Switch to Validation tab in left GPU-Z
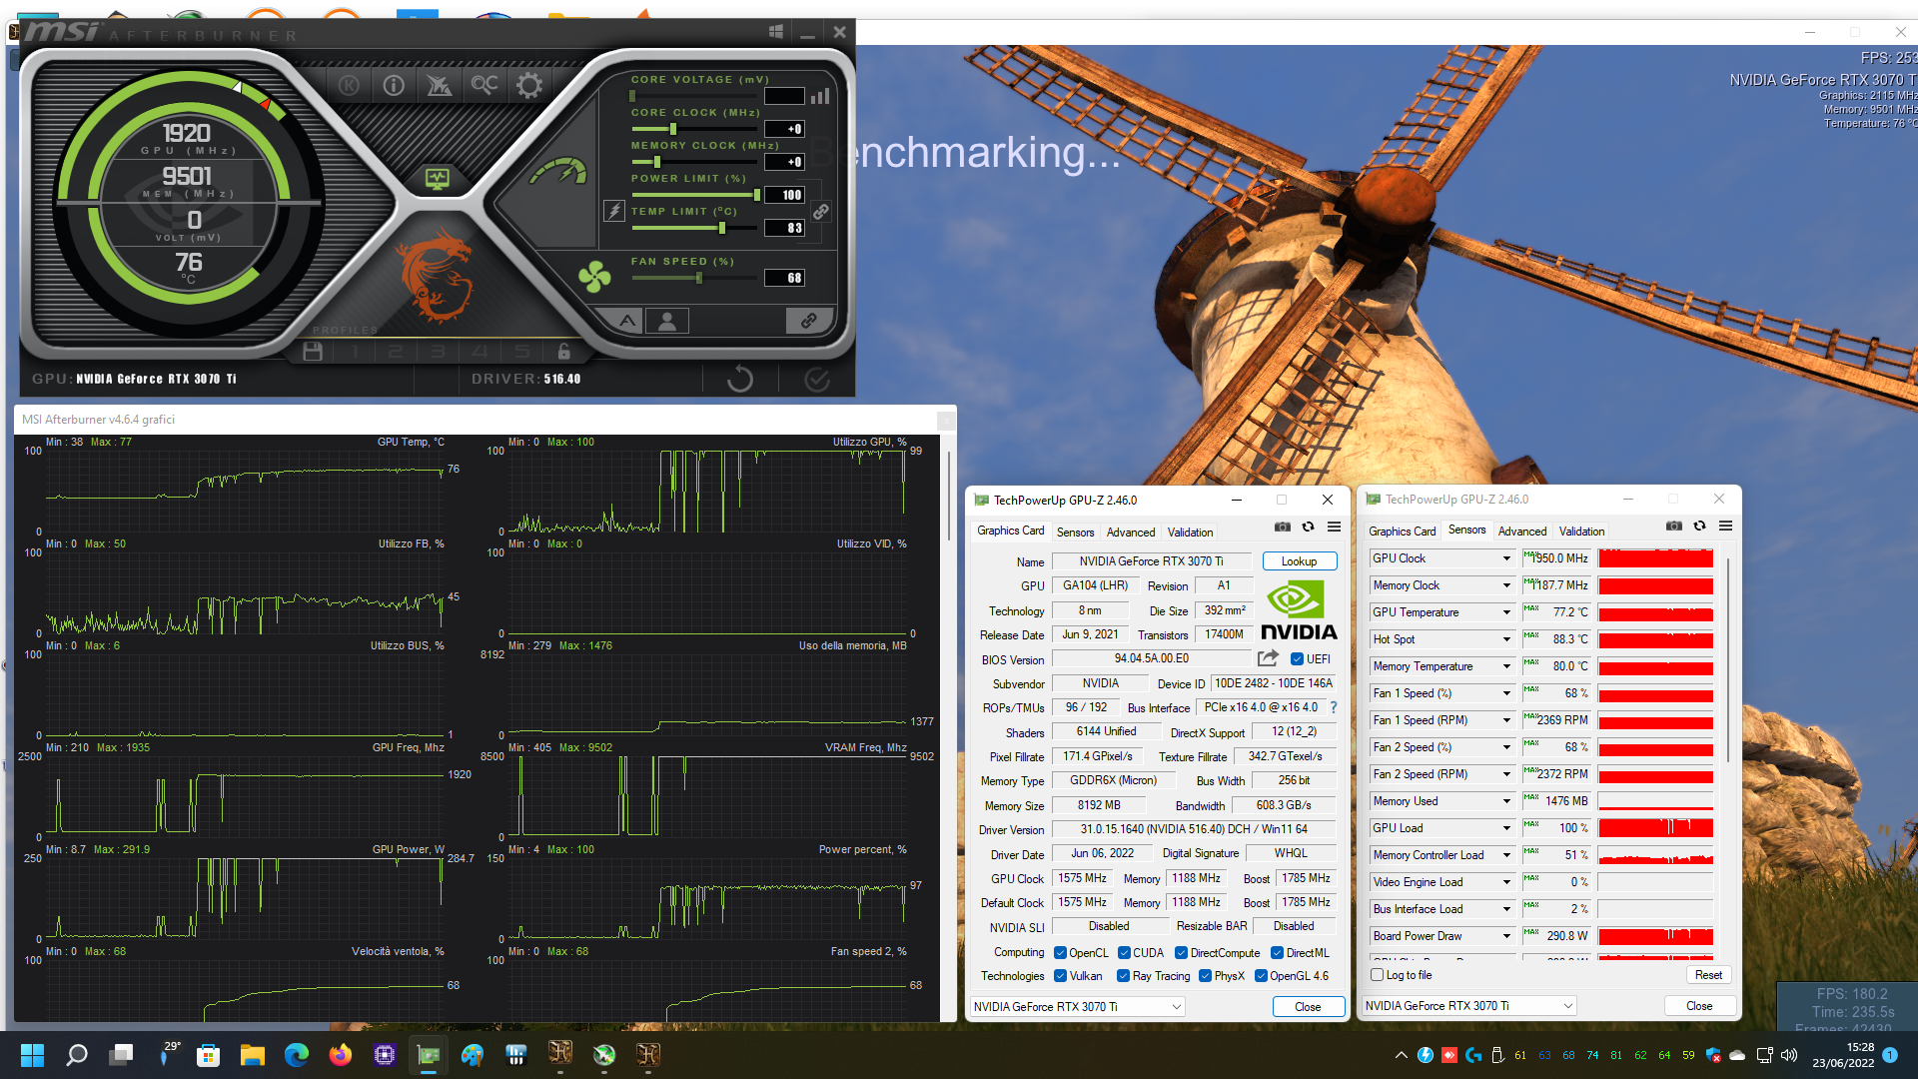 1191,533
